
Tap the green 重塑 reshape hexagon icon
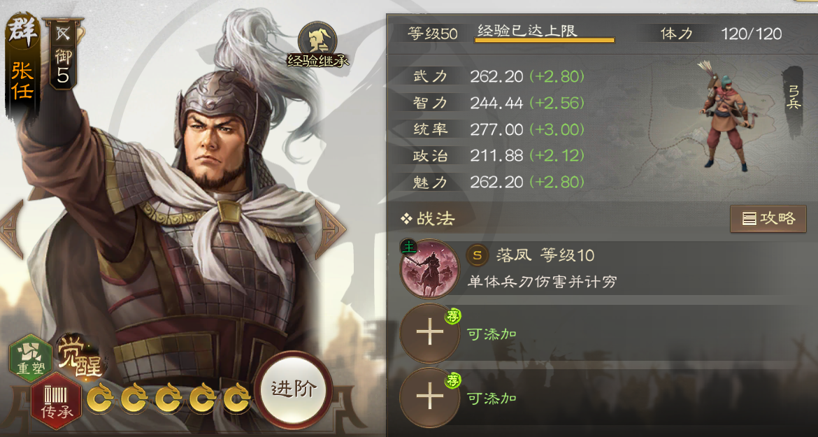[x=31, y=358]
